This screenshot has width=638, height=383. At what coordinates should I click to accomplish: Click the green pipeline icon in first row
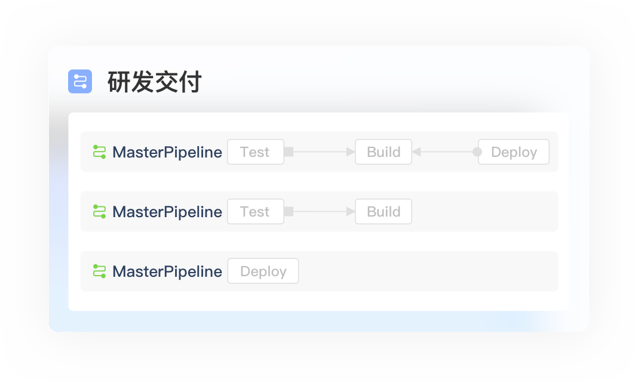point(99,152)
